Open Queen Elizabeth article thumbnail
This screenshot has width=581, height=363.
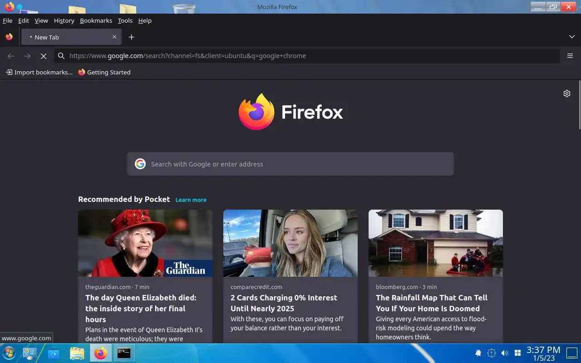pos(145,243)
